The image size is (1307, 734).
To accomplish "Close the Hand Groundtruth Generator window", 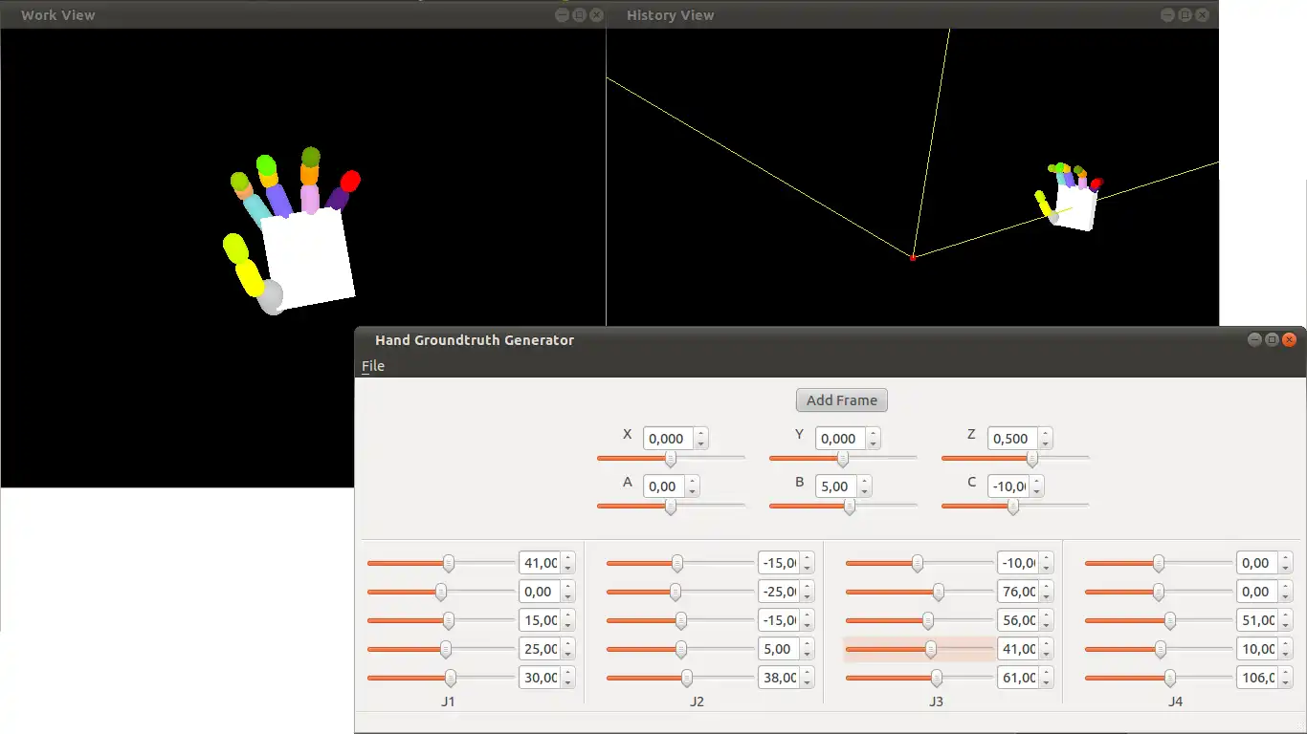I will [x=1290, y=340].
